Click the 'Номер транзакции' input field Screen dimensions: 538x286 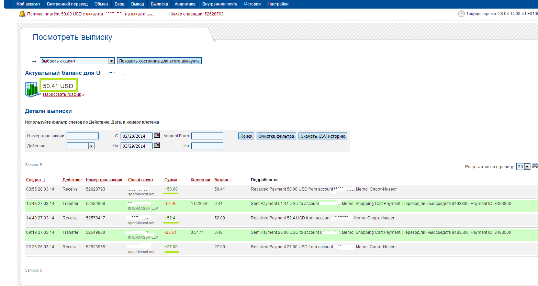pos(82,136)
